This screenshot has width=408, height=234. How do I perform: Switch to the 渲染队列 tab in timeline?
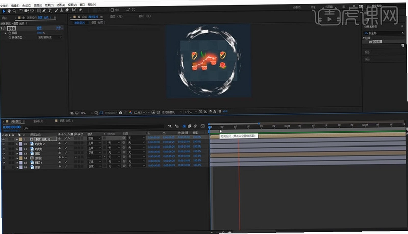(39, 121)
